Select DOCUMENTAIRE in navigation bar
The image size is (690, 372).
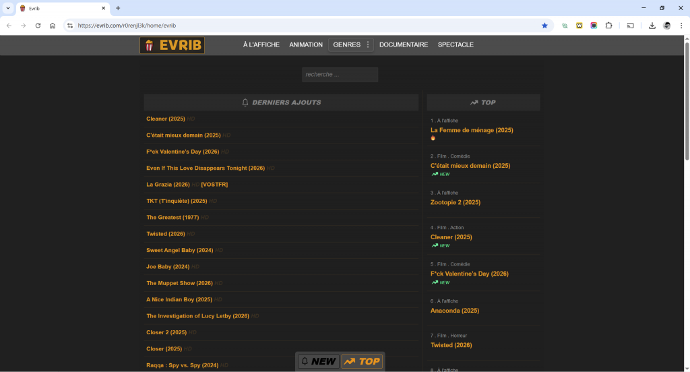pyautogui.click(x=403, y=45)
